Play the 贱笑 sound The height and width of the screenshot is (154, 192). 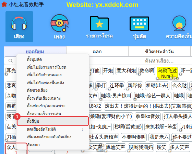(x=161, y=147)
